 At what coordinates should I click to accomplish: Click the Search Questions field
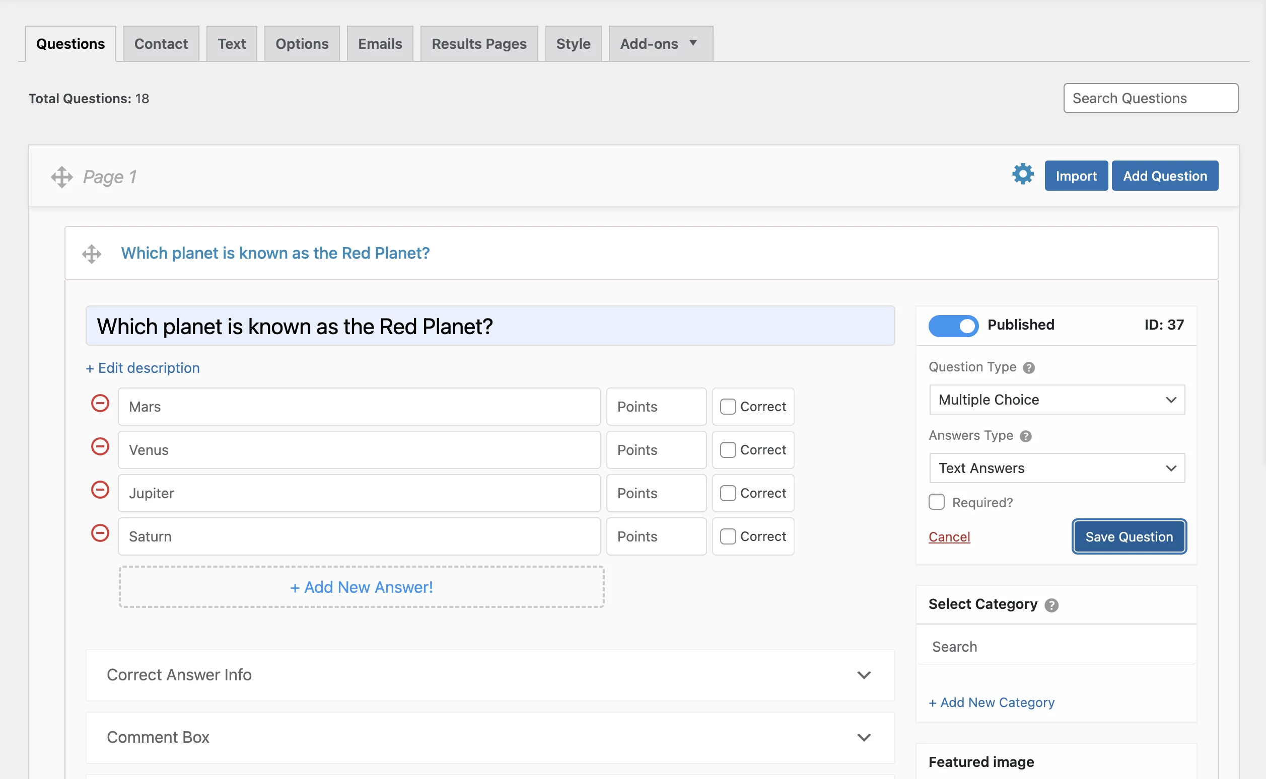coord(1151,98)
